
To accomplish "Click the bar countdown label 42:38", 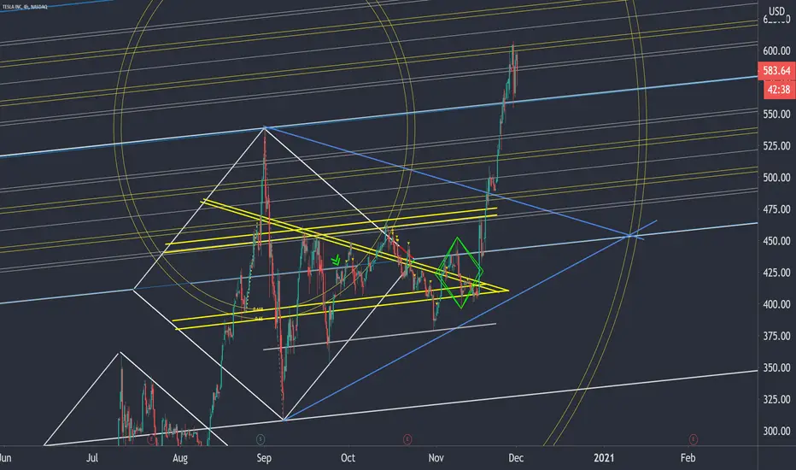I will pyautogui.click(x=778, y=90).
